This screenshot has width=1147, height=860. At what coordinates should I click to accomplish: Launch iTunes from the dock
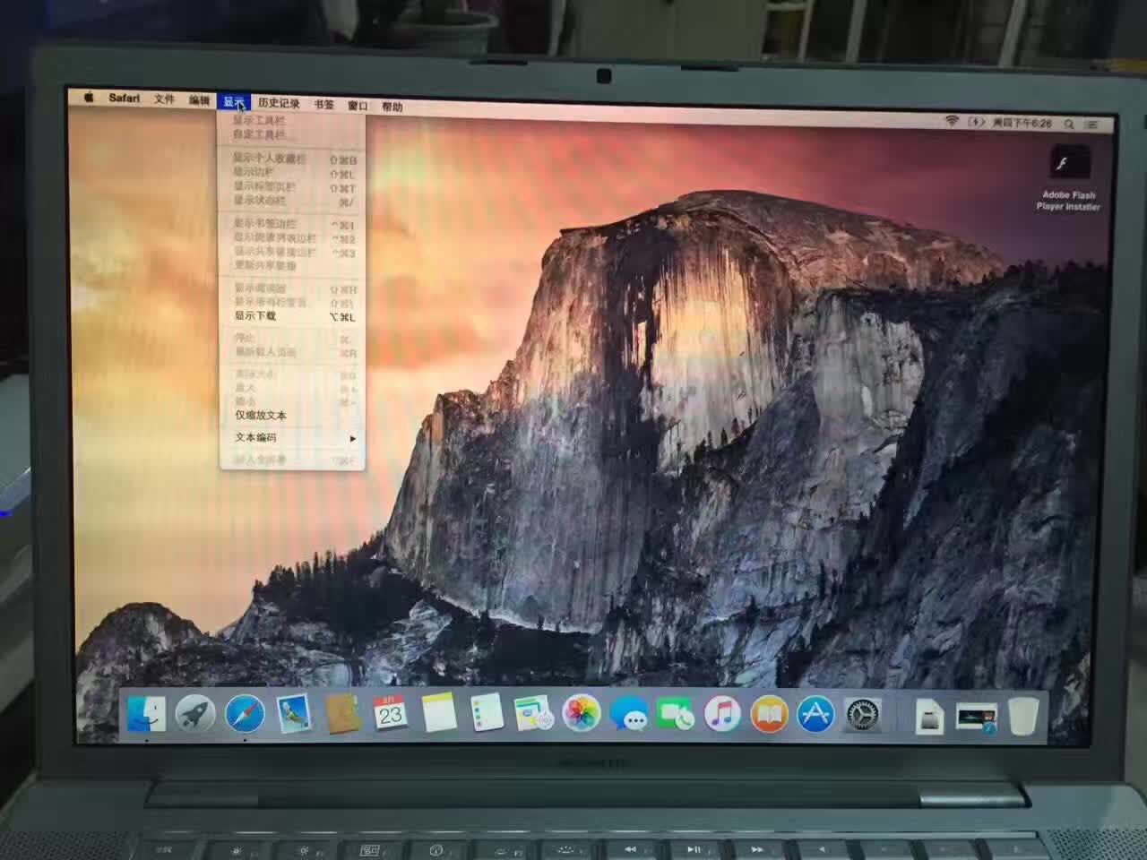pos(721,715)
